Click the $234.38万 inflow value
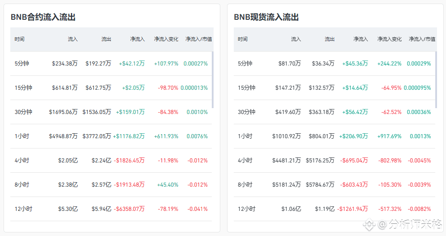Screen dimensions: 446x236 (65, 64)
